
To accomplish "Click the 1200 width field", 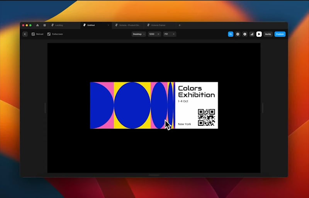I will 154,34.
